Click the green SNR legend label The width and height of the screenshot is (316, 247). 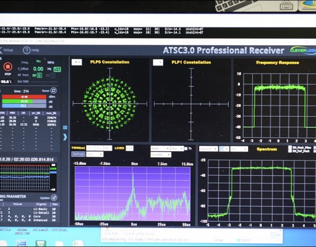pos(53,169)
